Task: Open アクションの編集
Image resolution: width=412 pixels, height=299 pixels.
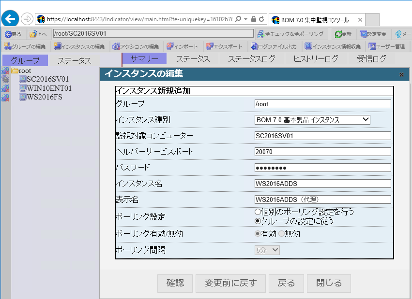Action: pyautogui.click(x=136, y=47)
